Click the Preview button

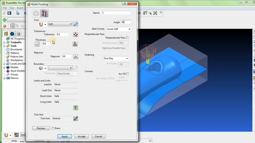click(x=41, y=128)
